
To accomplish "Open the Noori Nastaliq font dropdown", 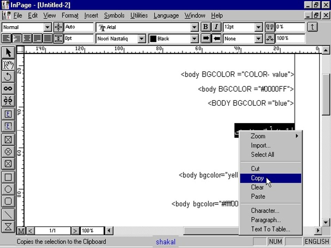I will [142, 39].
